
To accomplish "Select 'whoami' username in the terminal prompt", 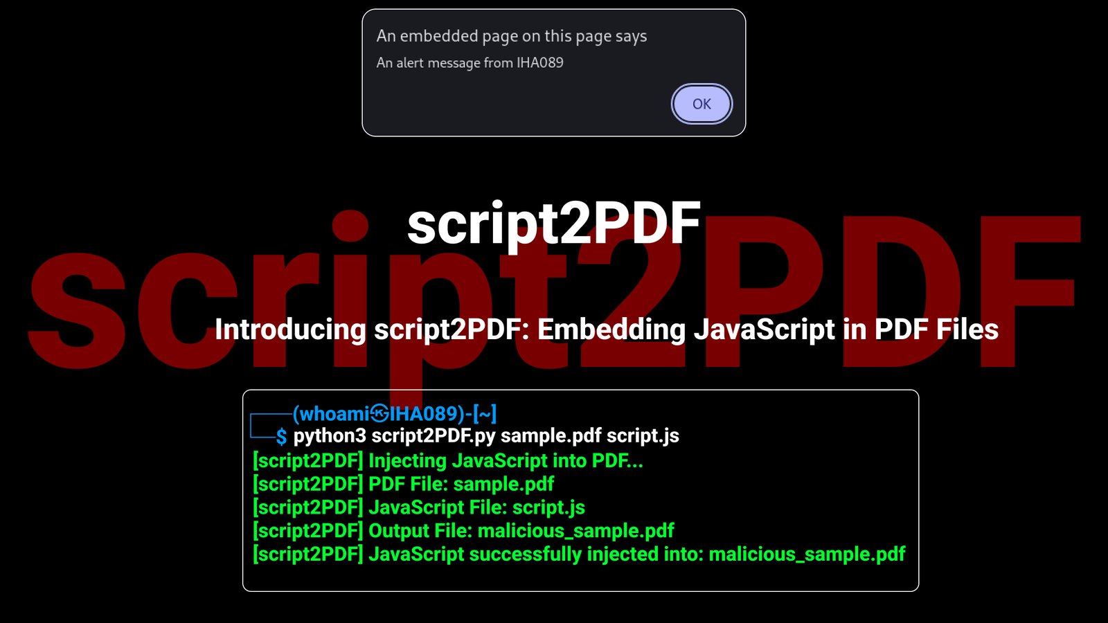I will point(334,414).
